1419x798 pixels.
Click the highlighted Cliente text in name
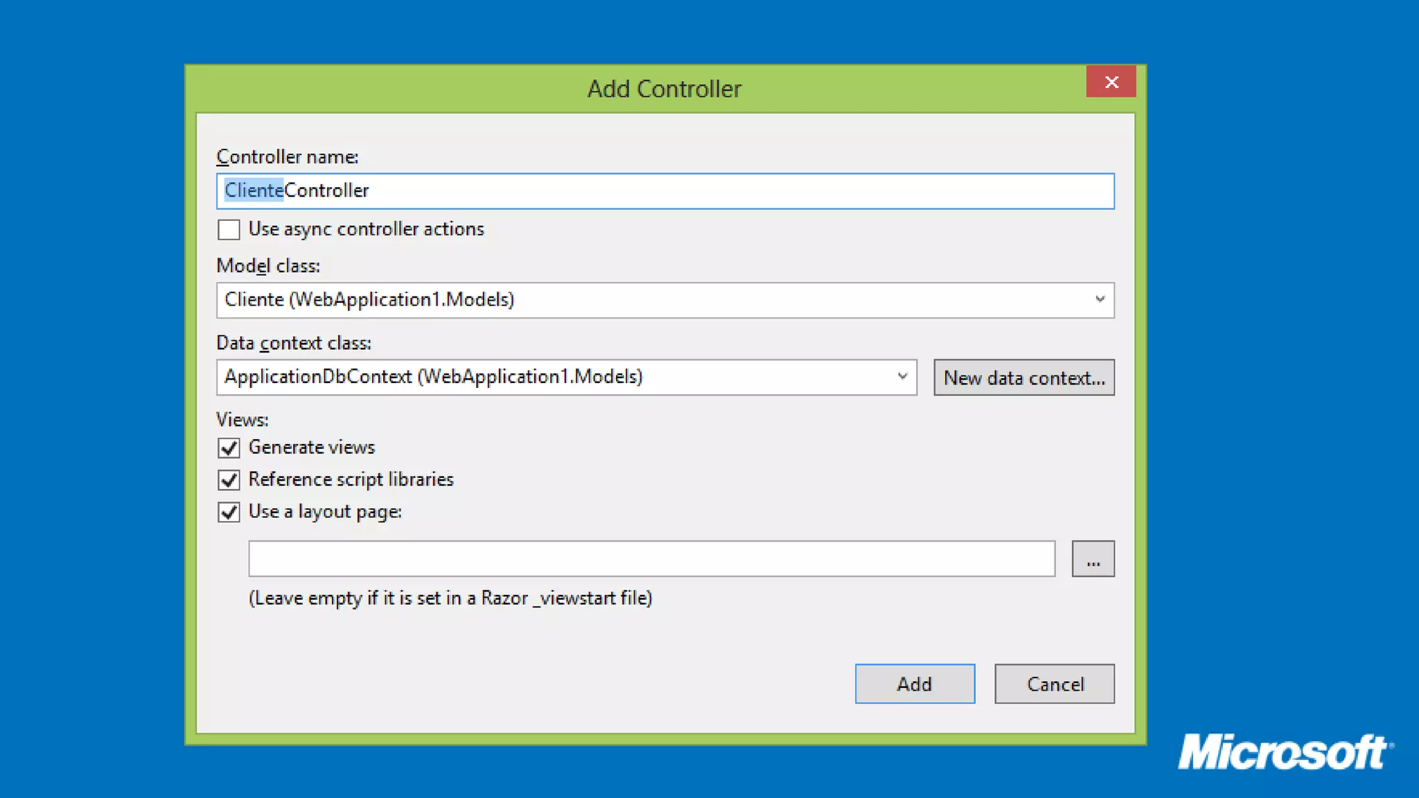click(254, 190)
